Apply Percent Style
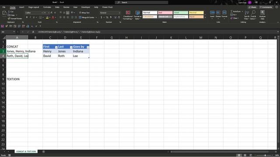 107,17
